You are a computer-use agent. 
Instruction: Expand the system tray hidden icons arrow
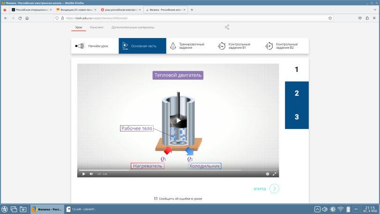pos(317,209)
